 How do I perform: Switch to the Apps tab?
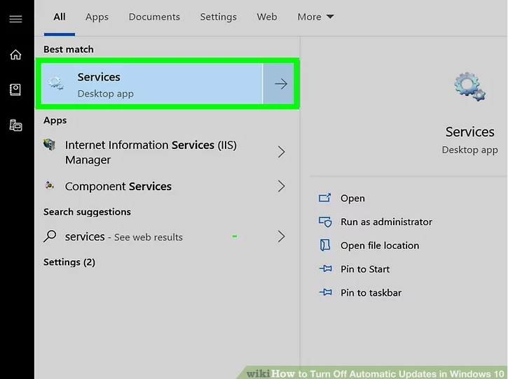(x=97, y=17)
